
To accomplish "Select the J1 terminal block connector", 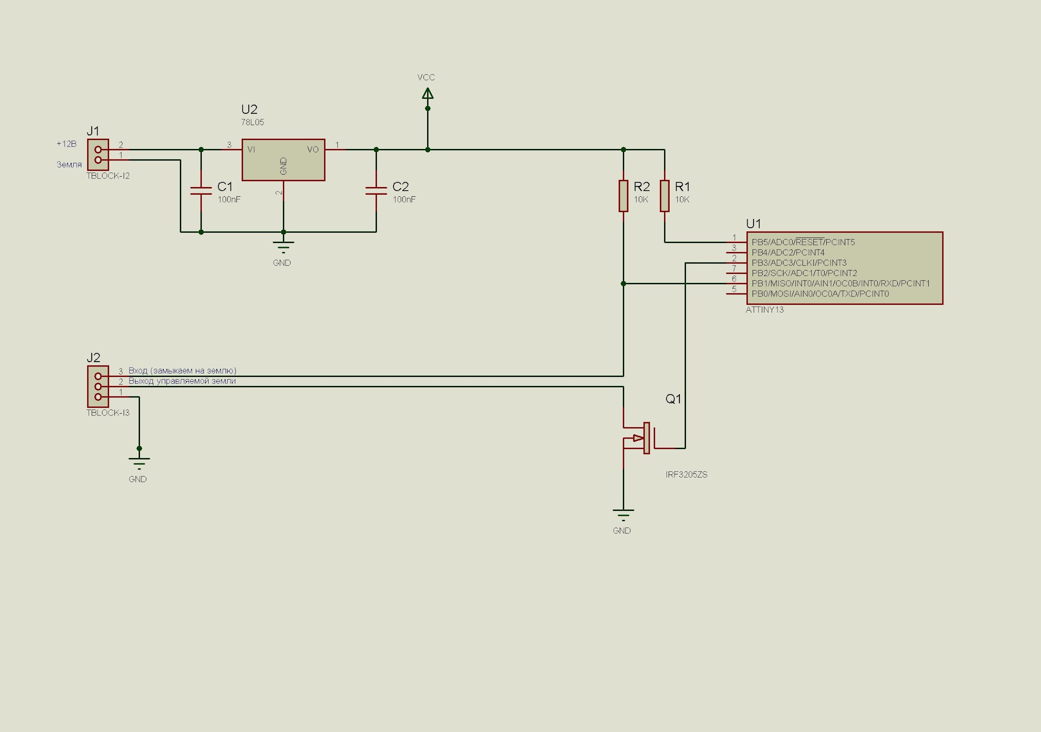I will coord(98,155).
